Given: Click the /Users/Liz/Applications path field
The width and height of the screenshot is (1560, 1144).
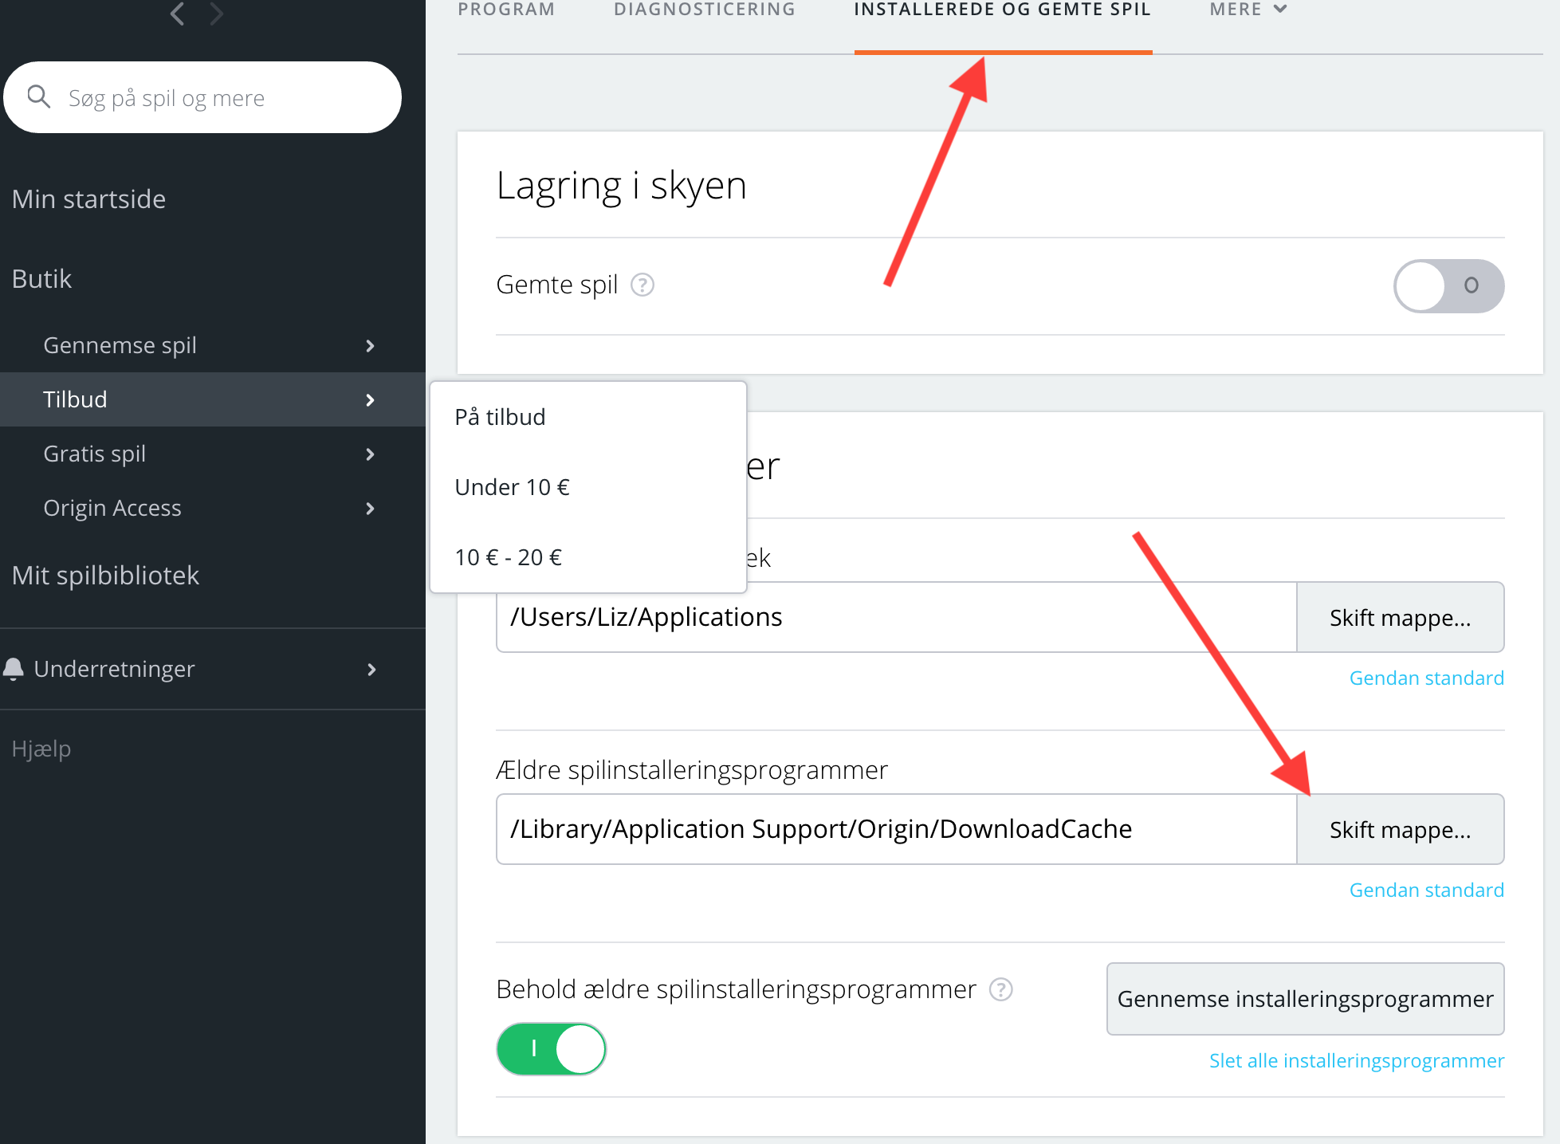Looking at the screenshot, I should [896, 617].
